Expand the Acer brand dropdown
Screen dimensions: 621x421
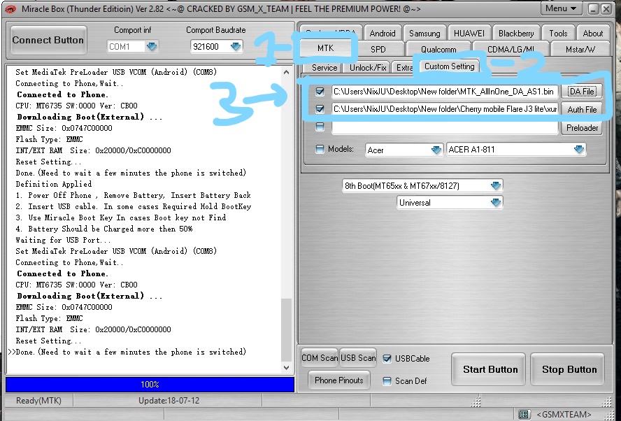[x=436, y=150]
